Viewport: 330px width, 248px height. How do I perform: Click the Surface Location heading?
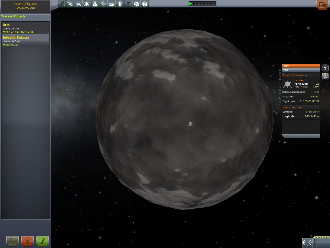[x=292, y=108]
